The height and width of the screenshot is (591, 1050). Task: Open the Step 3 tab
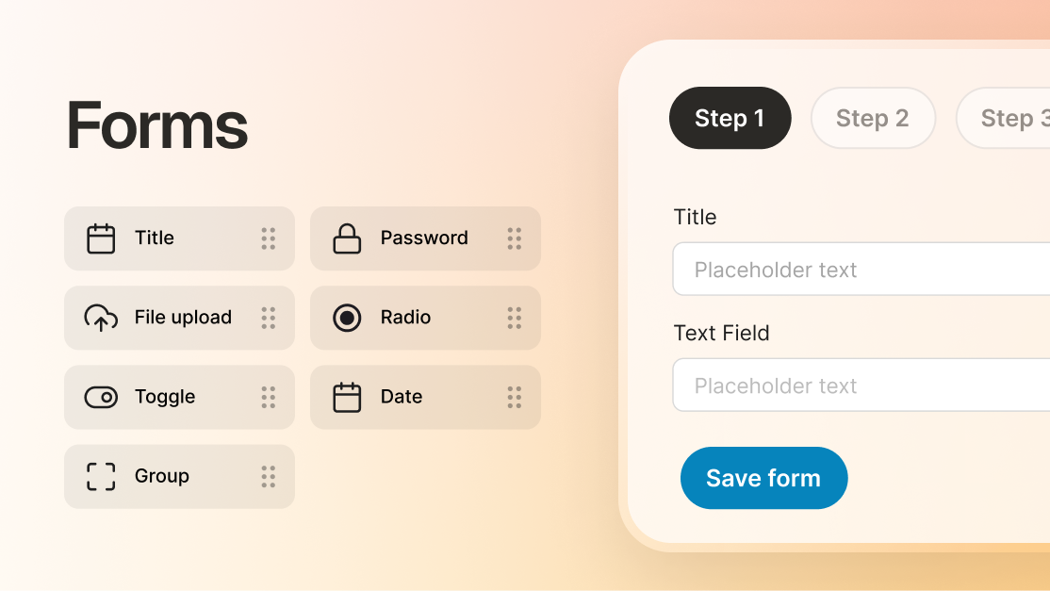click(x=1013, y=118)
